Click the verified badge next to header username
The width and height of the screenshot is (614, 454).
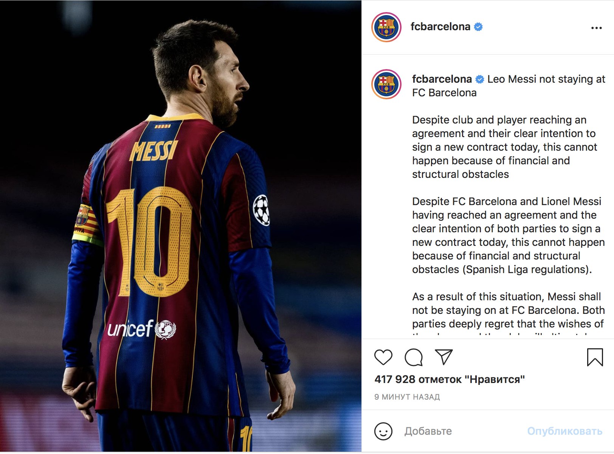pos(478,27)
